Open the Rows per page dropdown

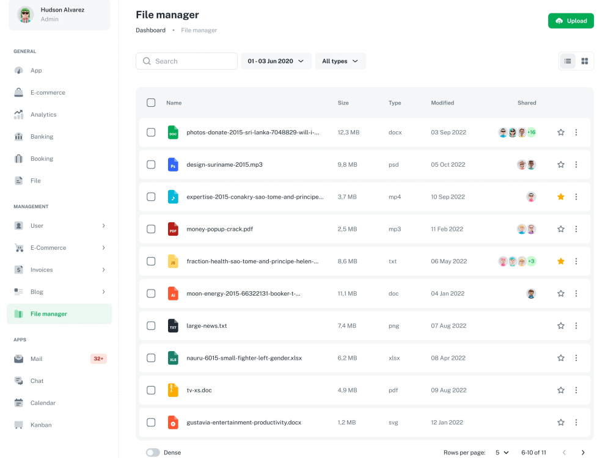(x=502, y=453)
